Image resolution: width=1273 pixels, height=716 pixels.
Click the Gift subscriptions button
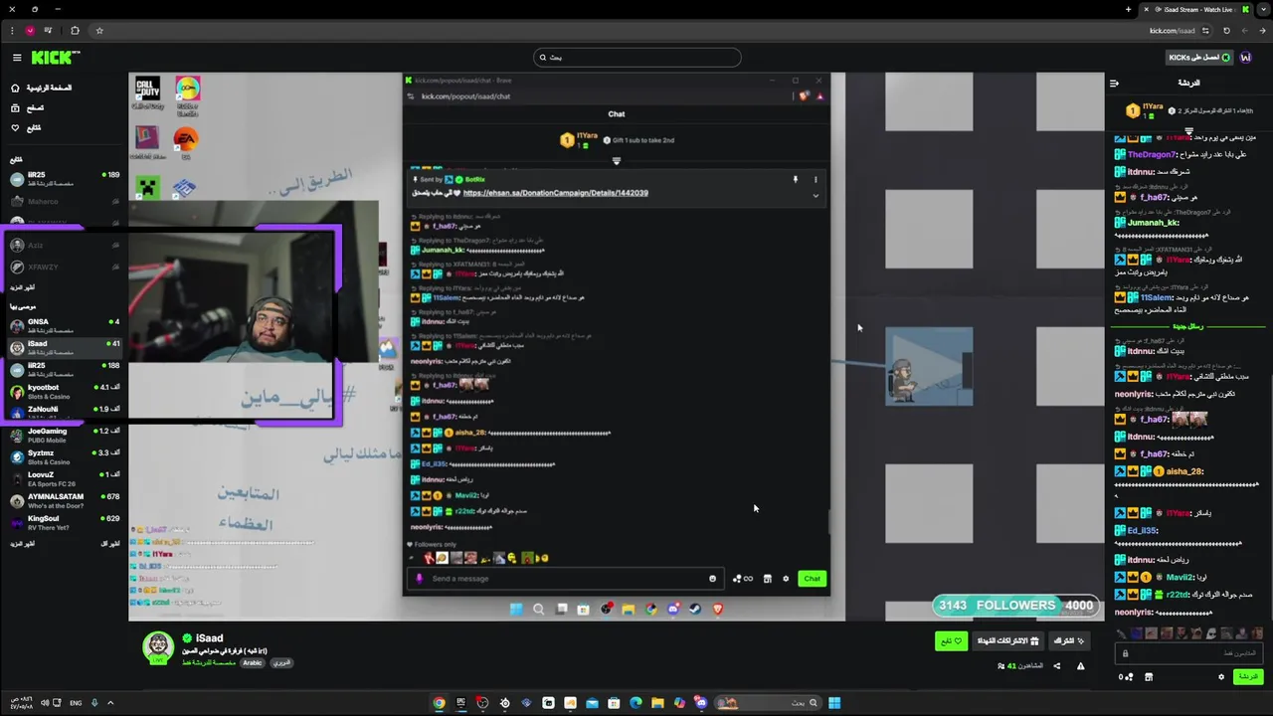coord(1006,641)
